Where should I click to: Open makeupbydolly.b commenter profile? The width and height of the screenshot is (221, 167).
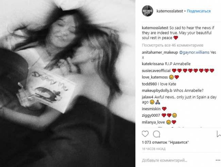coord(157,91)
